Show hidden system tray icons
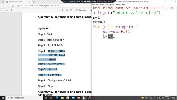Viewport: 177px width, 100px height. coord(155,98)
